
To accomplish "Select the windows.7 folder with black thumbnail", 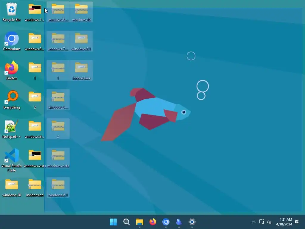I will (35, 12).
